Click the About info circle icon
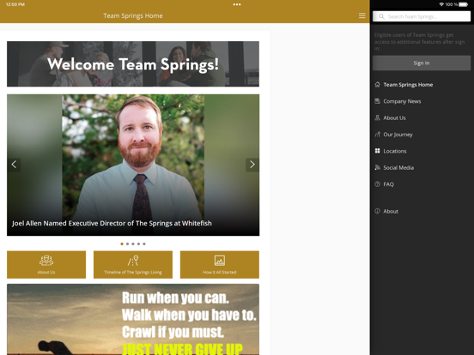This screenshot has width=474, height=355. pyautogui.click(x=377, y=211)
